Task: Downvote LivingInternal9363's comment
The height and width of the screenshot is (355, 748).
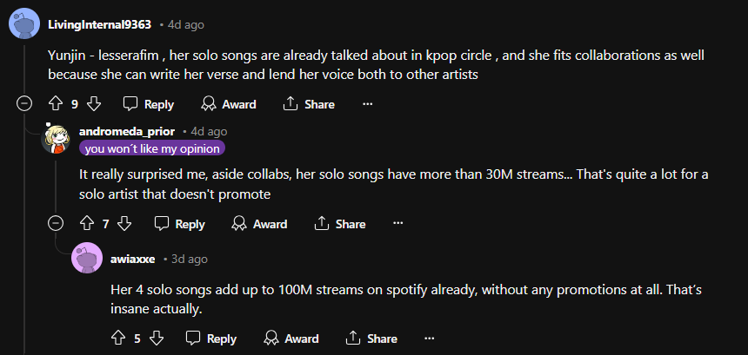Action: 94,104
